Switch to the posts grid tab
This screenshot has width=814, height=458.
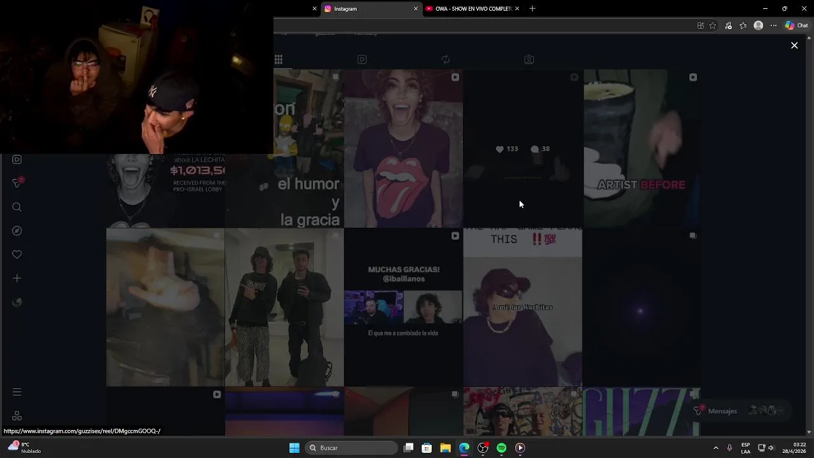tap(279, 60)
